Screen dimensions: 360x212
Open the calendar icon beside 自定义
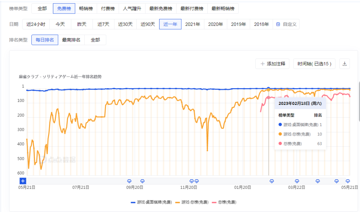click(x=279, y=24)
